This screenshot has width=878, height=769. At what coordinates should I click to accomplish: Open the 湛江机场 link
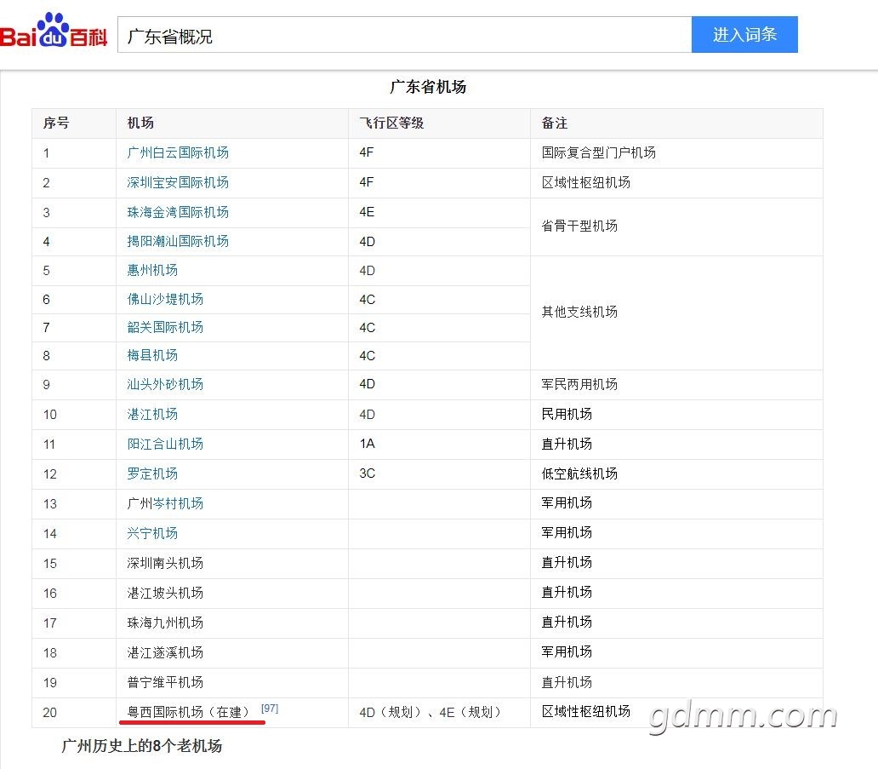[x=152, y=414]
